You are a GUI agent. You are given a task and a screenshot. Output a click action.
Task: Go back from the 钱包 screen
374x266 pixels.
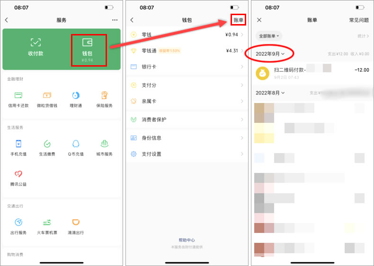pos(132,20)
